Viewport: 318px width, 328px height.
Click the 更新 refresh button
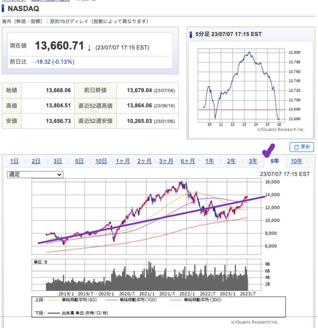click(x=301, y=147)
